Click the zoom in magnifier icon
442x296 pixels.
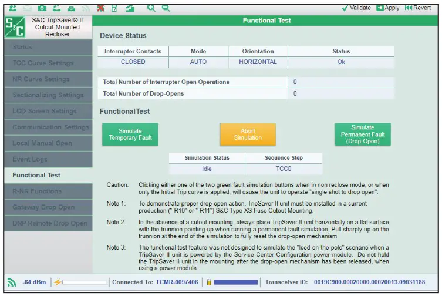tap(151, 8)
